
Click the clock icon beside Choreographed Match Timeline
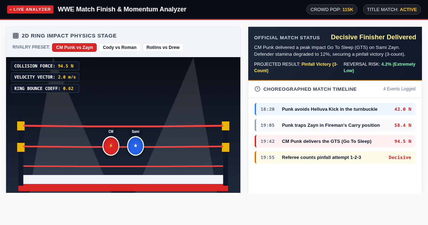258,89
